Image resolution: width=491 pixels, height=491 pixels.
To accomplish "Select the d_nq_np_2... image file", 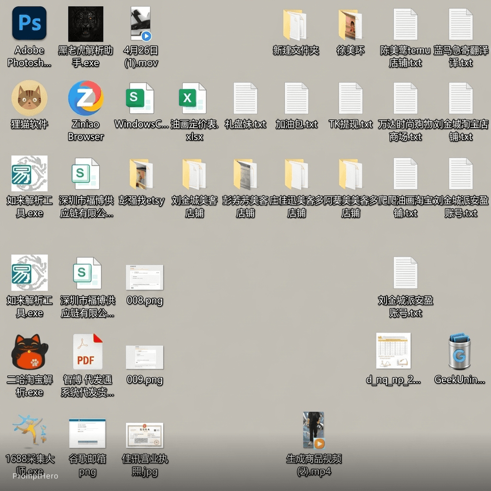I will pyautogui.click(x=393, y=351).
